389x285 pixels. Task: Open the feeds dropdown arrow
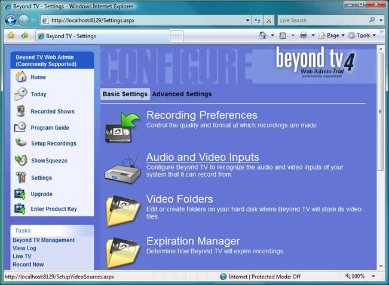[x=293, y=35]
